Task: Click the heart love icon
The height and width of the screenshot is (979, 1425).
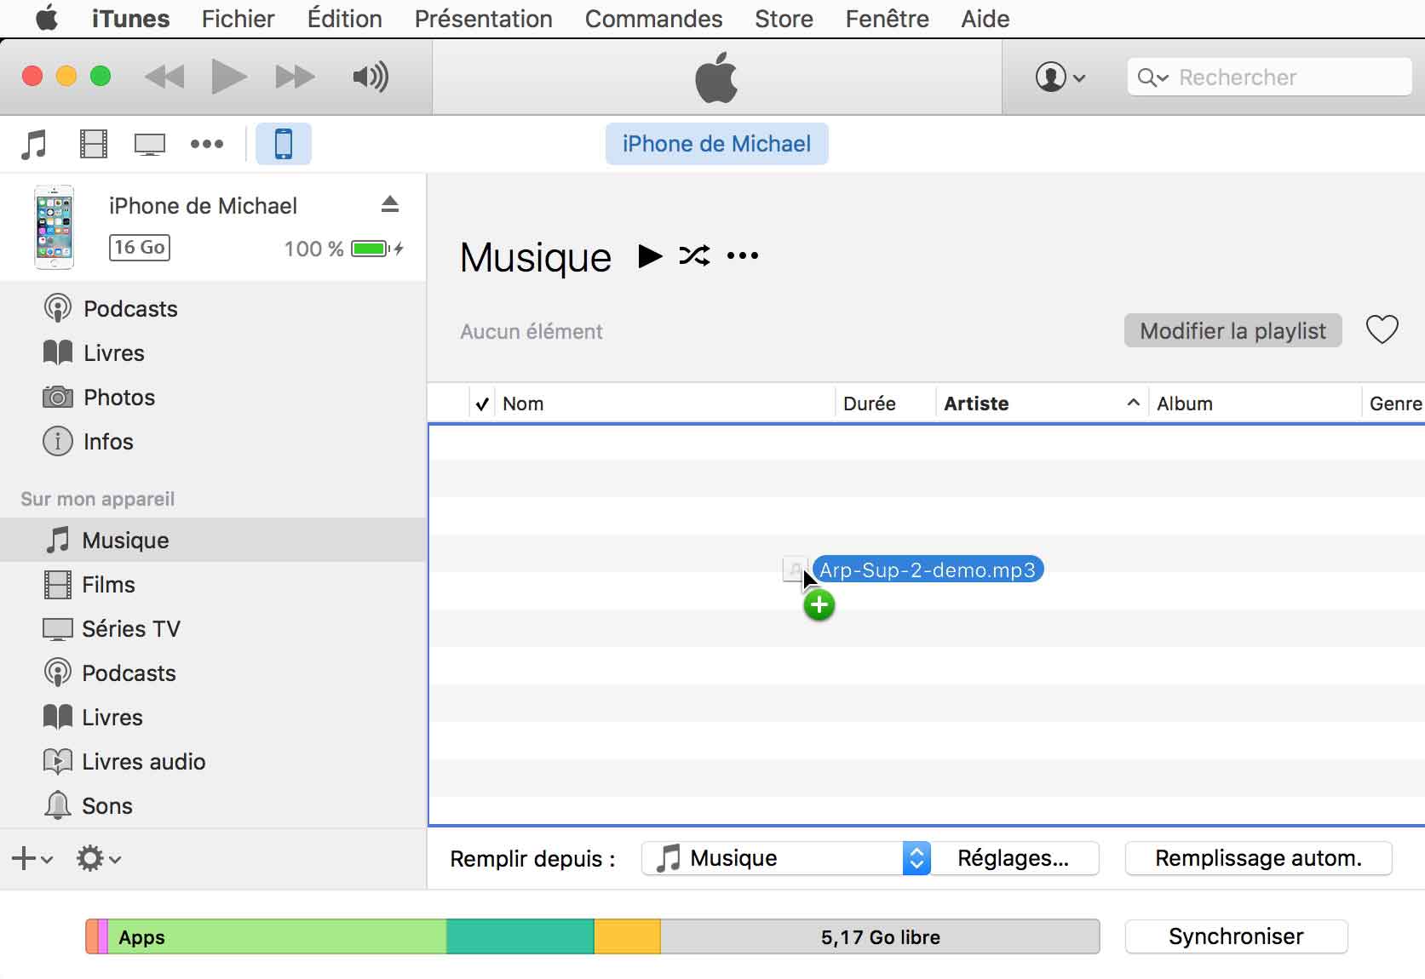Action: [1382, 329]
